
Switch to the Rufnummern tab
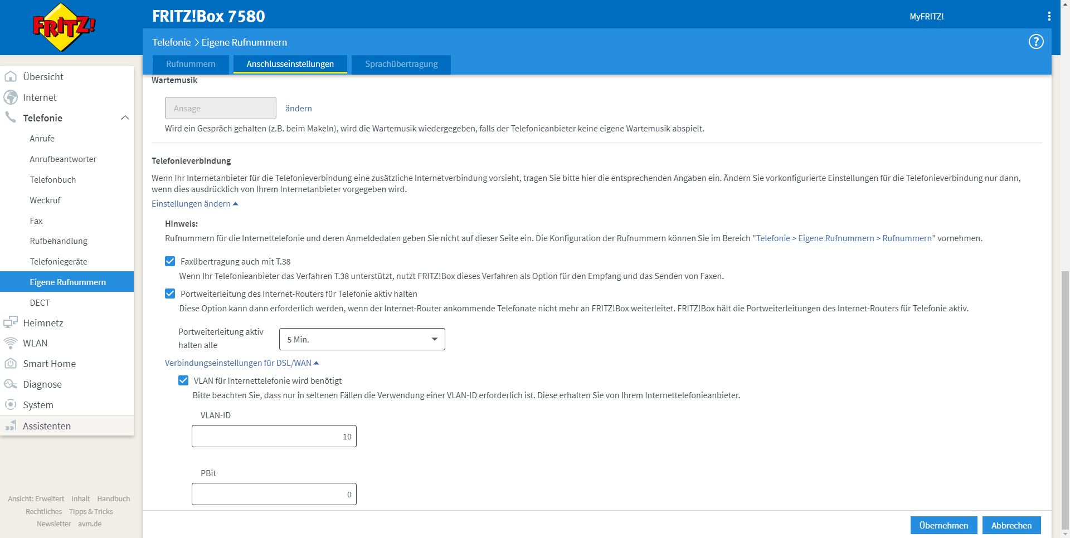pyautogui.click(x=191, y=64)
